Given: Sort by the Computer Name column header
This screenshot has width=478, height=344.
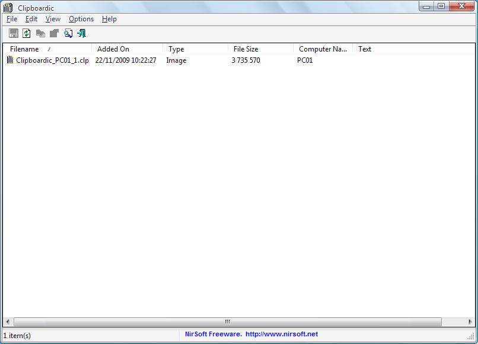Looking at the screenshot, I should (x=323, y=49).
